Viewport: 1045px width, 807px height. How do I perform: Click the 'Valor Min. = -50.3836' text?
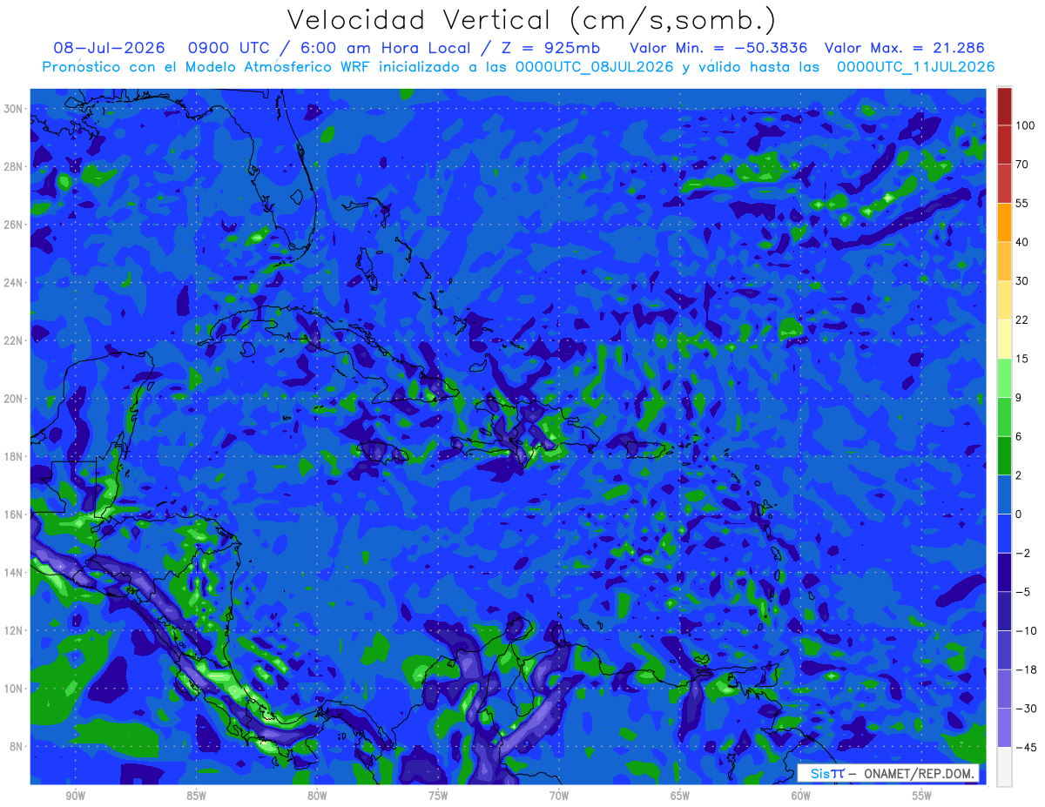pyautogui.click(x=719, y=48)
